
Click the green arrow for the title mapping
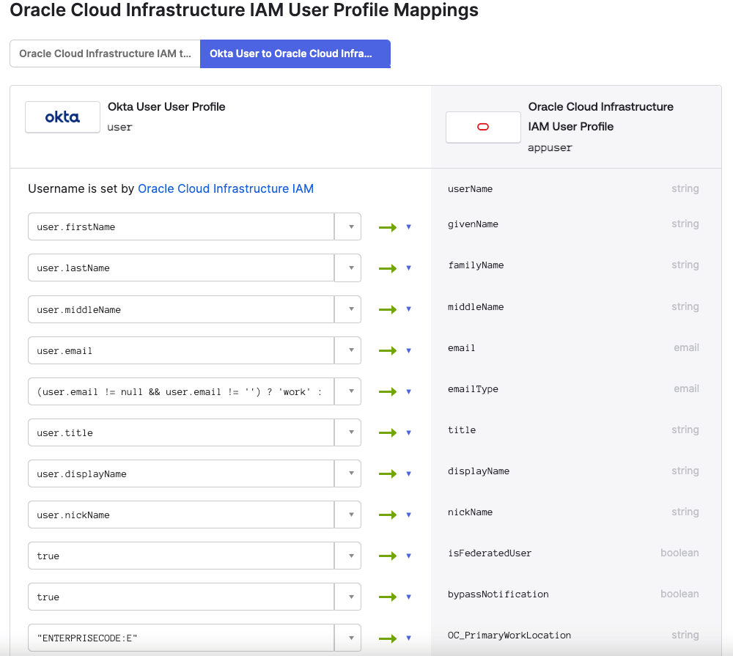tap(387, 432)
